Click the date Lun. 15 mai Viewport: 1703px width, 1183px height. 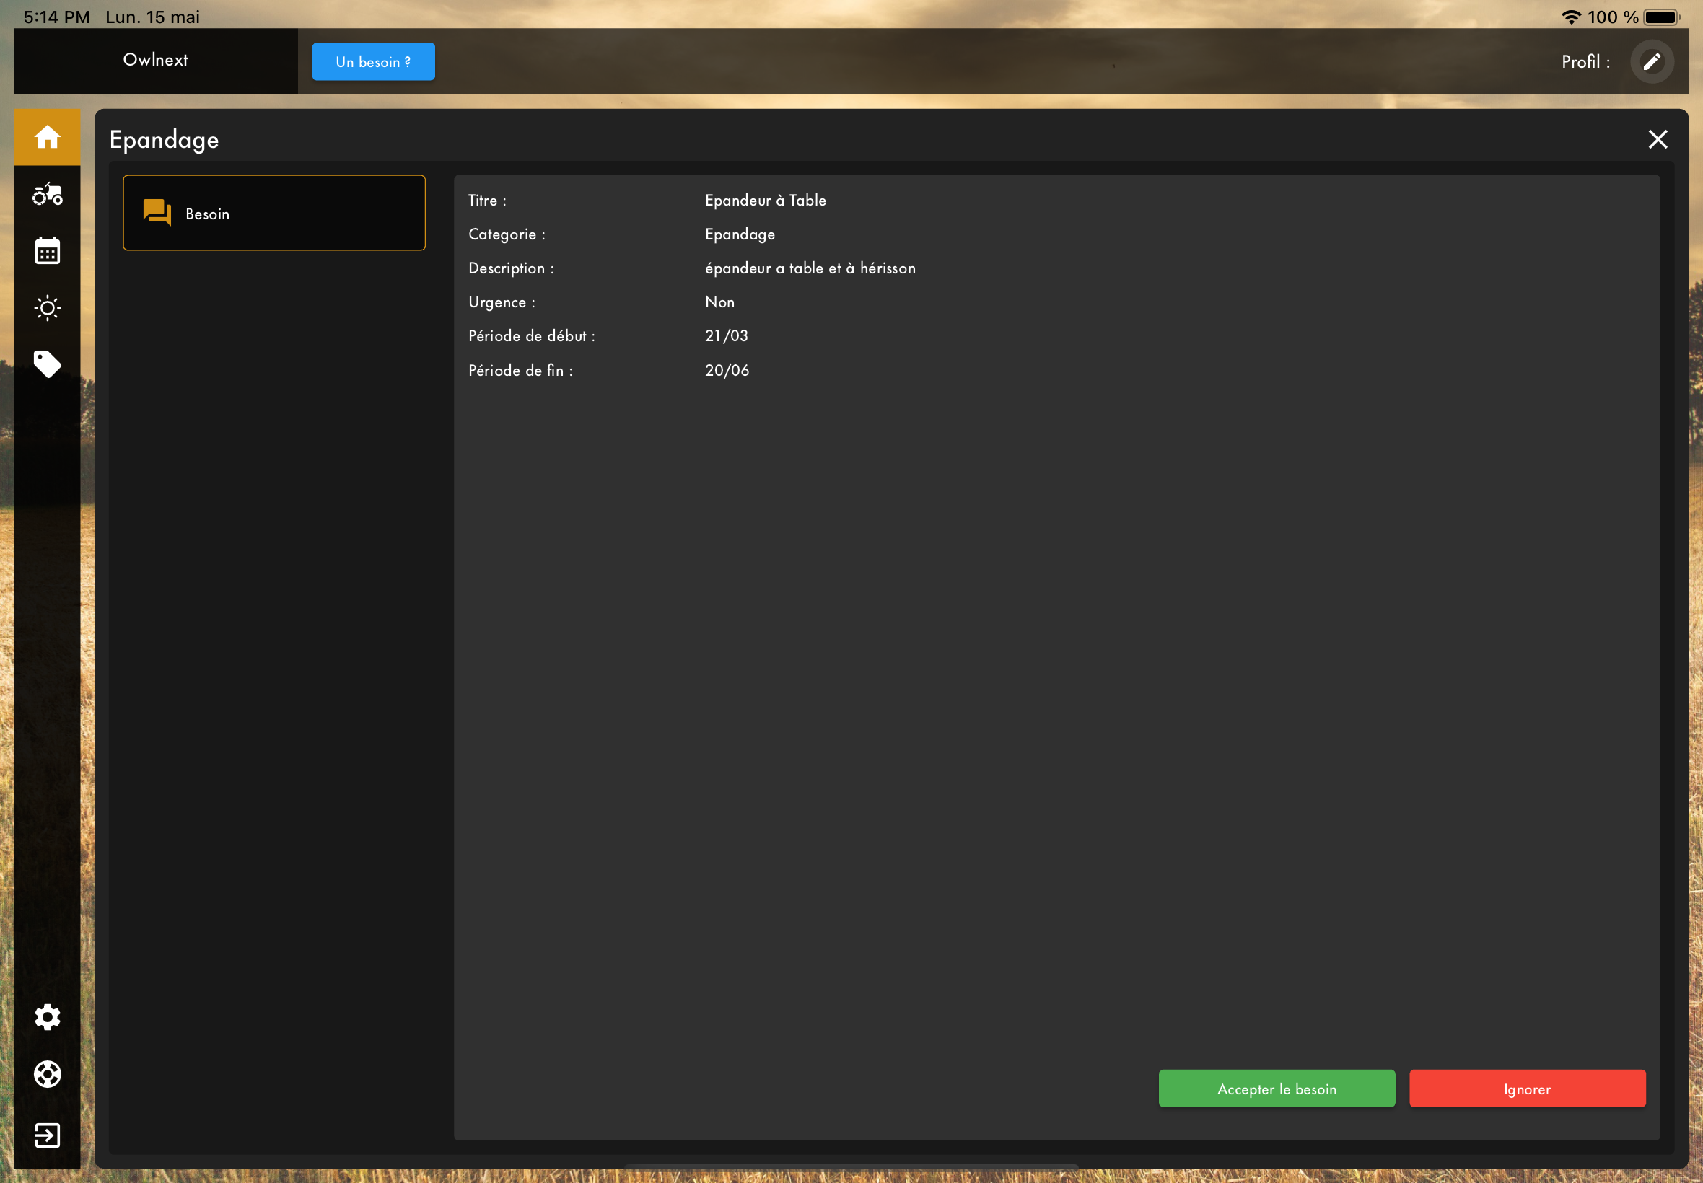click(153, 17)
